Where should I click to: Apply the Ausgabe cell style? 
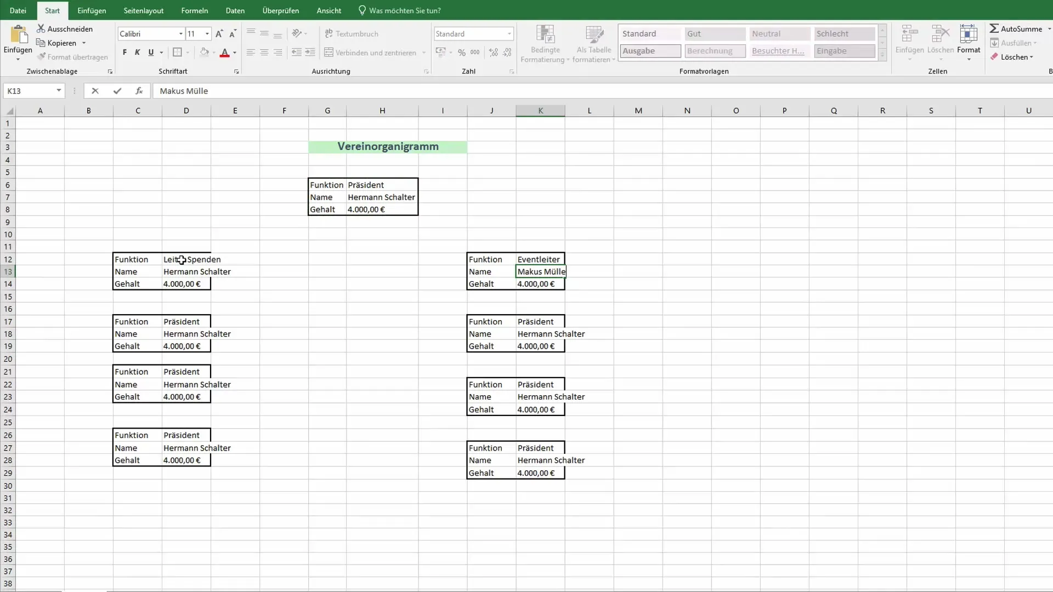(x=650, y=51)
